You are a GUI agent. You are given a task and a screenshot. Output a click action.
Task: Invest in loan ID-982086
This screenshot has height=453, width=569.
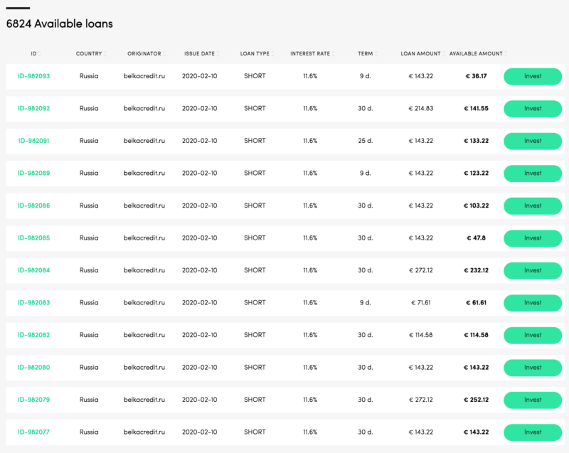[533, 206]
